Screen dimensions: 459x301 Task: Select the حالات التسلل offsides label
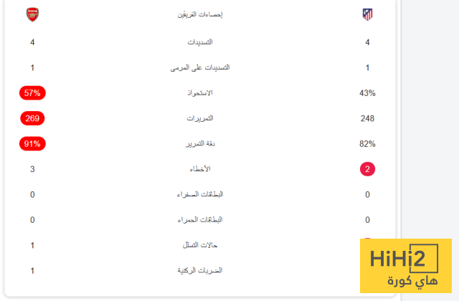coord(200,245)
